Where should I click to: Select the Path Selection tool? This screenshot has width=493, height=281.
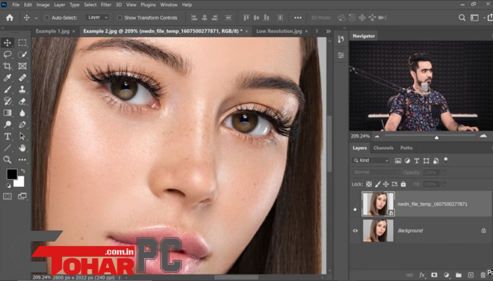click(x=22, y=136)
